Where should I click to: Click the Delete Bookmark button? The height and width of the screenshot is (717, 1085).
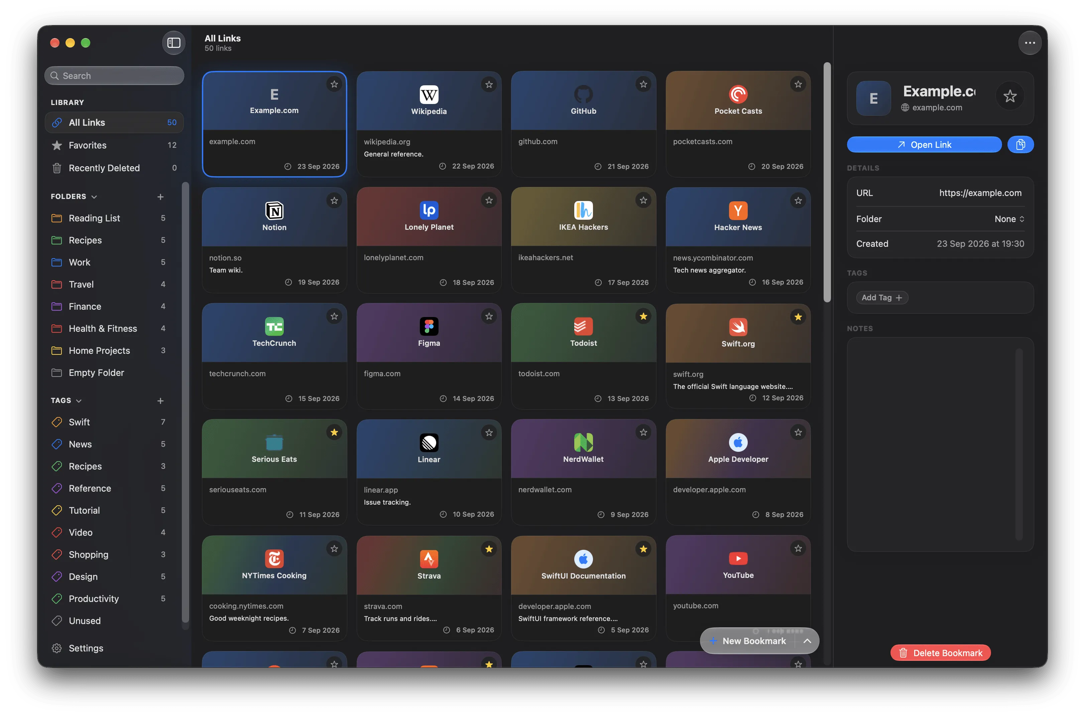(940, 653)
